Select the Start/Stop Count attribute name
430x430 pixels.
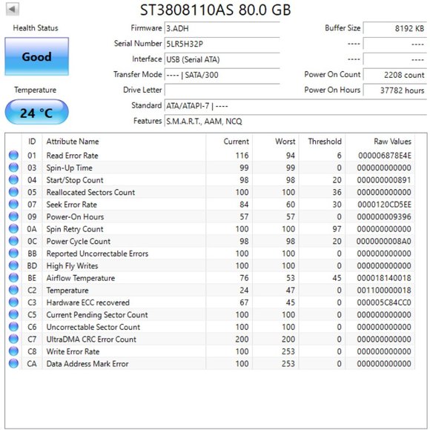tap(75, 180)
